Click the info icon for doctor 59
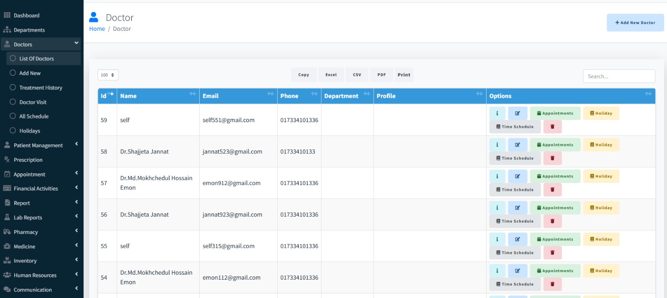This screenshot has height=298, width=667. tap(497, 113)
